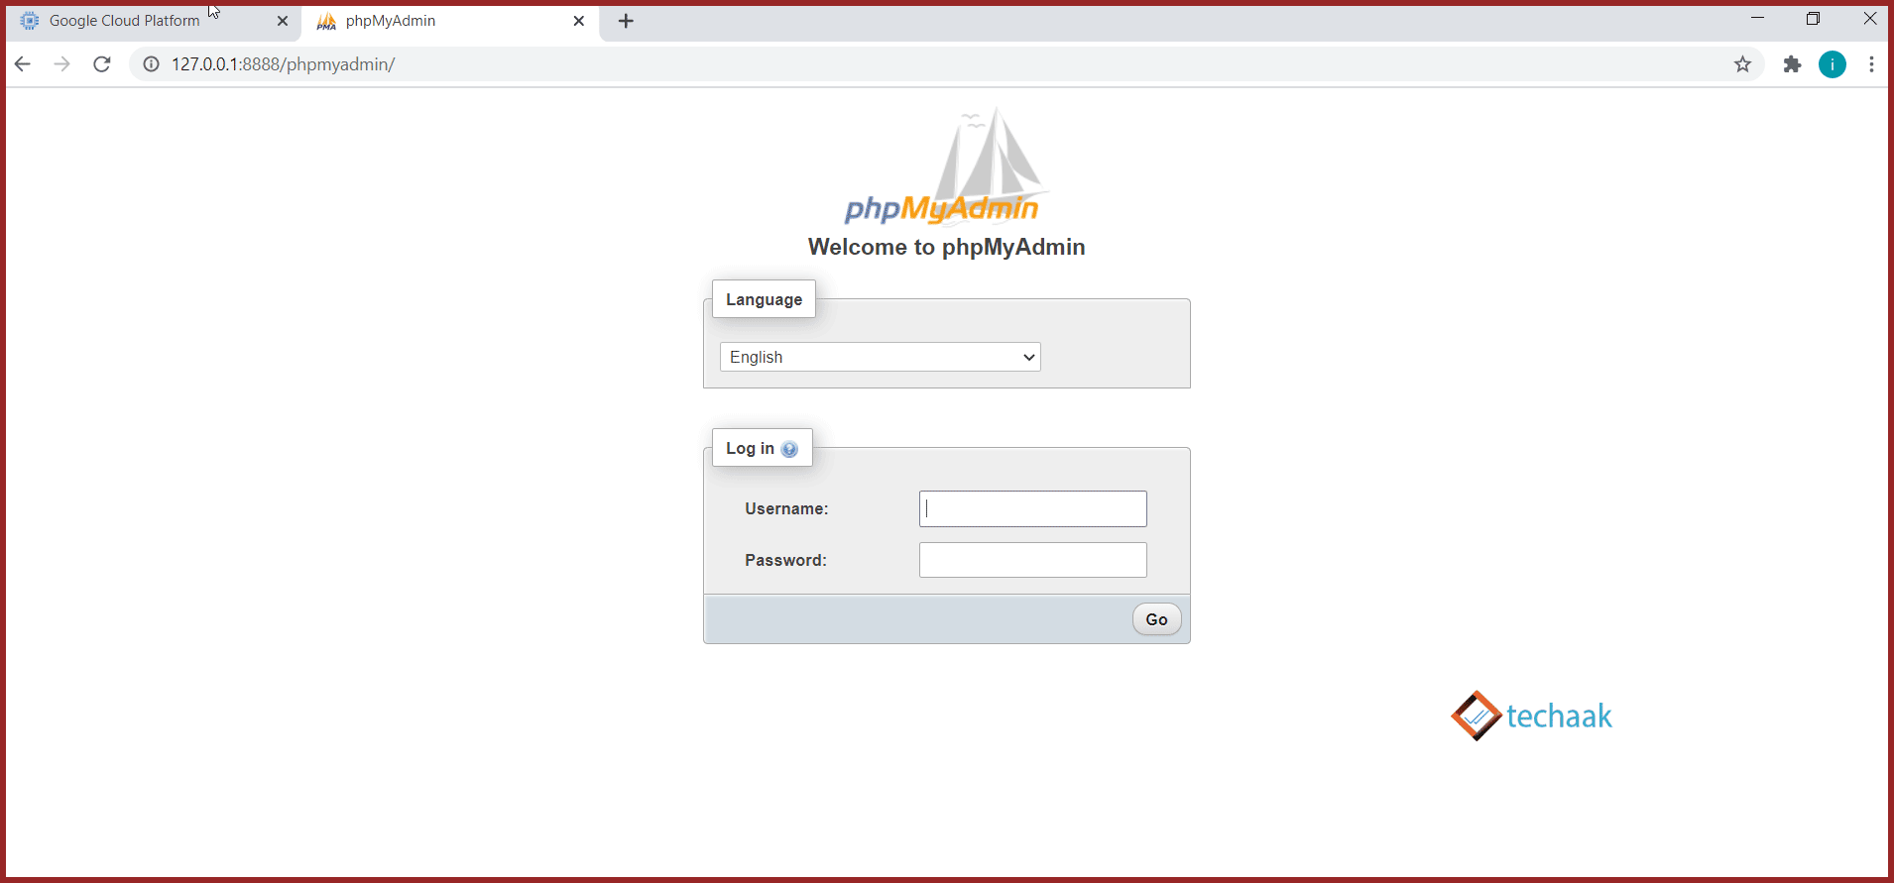Click the Username: label
This screenshot has height=883, width=1894.
[786, 508]
